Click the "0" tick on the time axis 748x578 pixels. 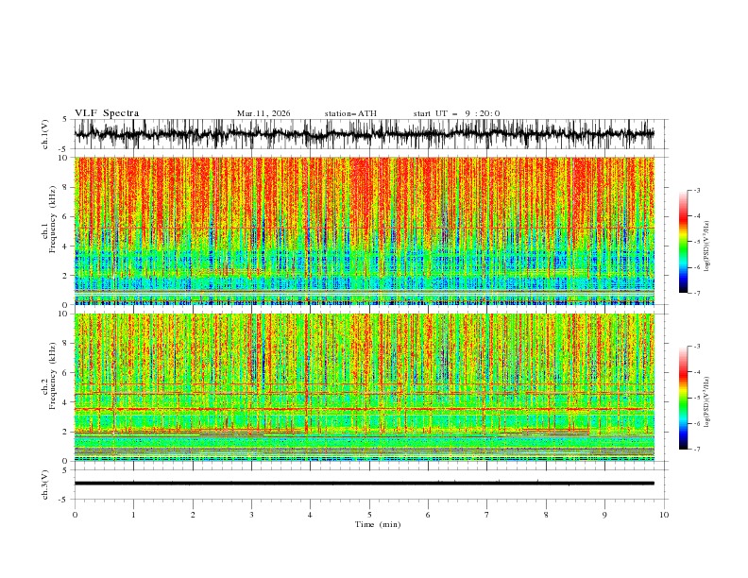coord(75,515)
